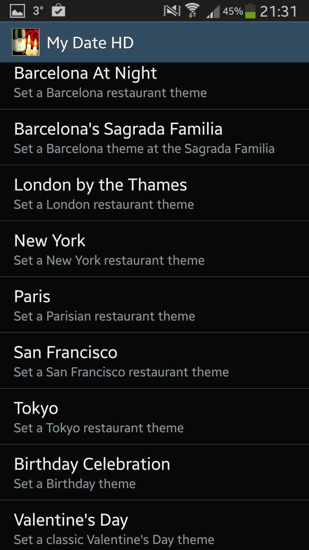Tap the Wi-Fi signal icon
Viewport: 309px width, 550px height.
(x=193, y=11)
